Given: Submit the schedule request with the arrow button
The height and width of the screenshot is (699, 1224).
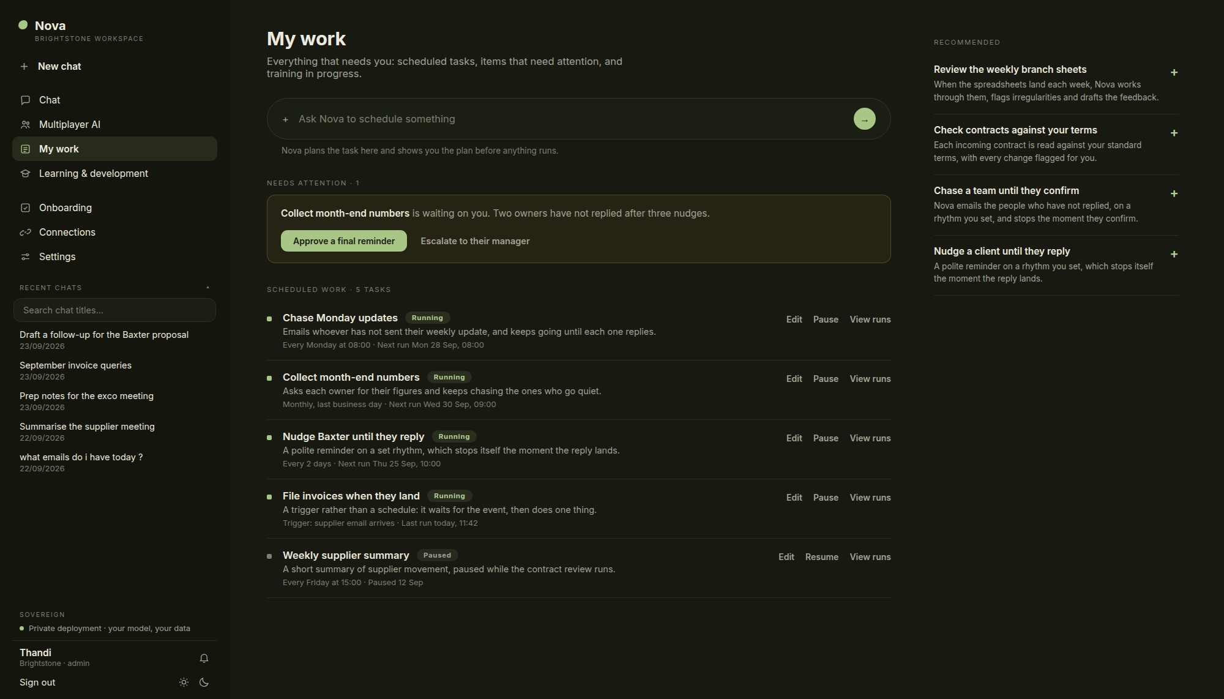Looking at the screenshot, I should [864, 119].
